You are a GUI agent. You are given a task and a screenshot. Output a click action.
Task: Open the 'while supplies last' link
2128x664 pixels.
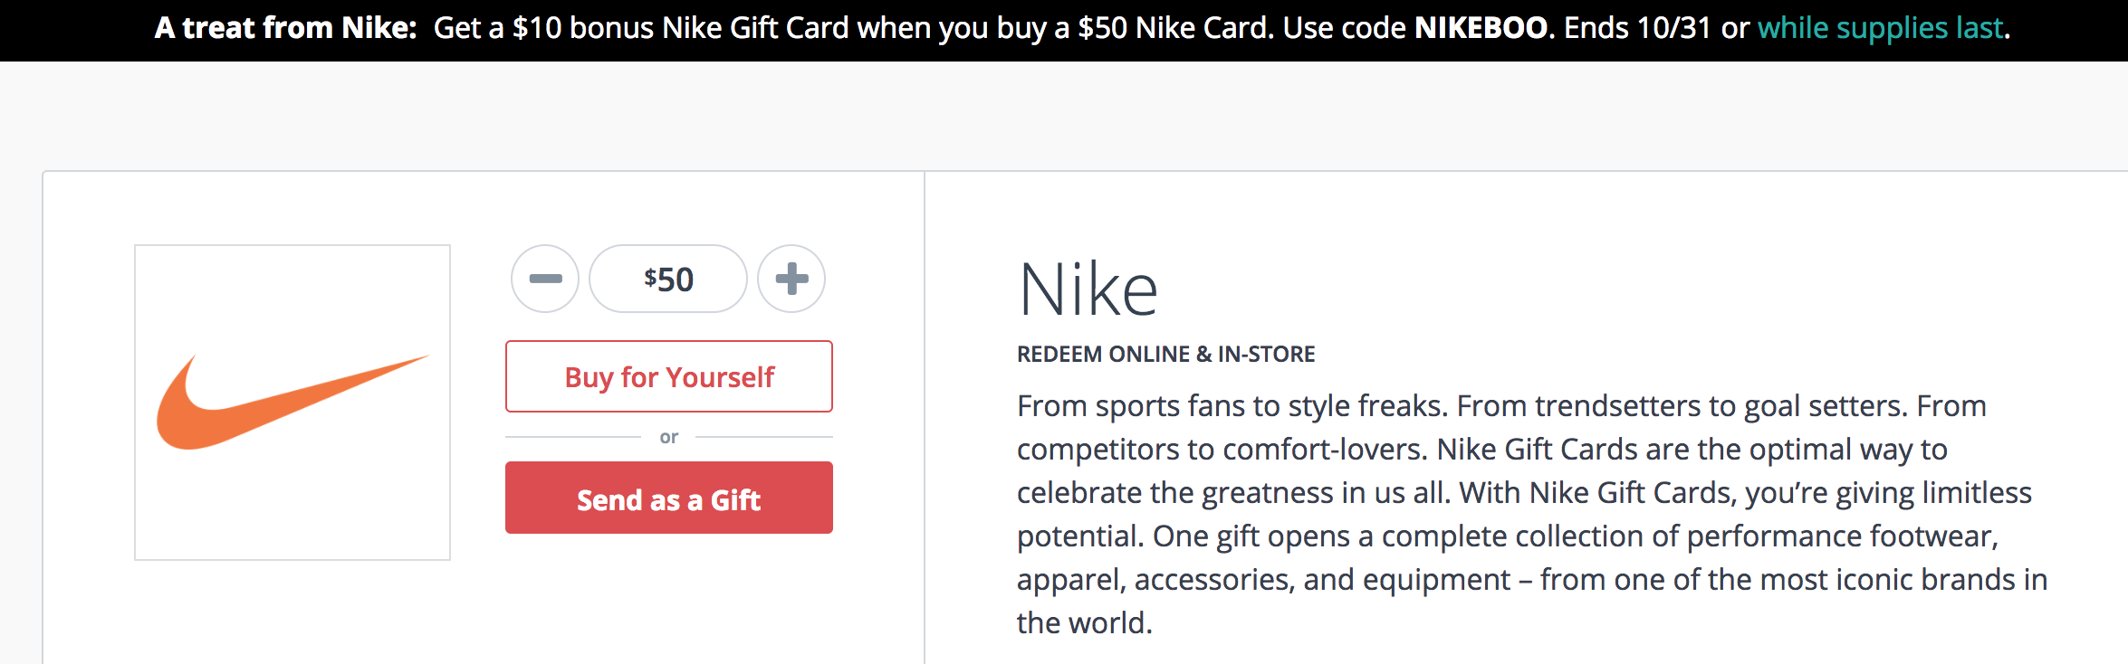(1880, 28)
